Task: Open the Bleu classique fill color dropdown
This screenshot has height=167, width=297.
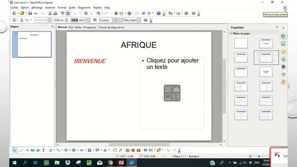Action: [x=139, y=20]
